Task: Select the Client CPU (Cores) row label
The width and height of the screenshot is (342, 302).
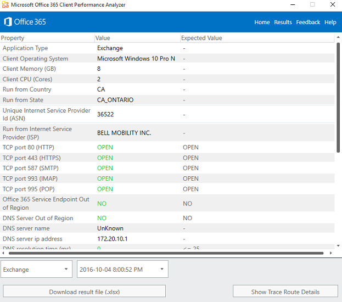Action: (x=27, y=79)
